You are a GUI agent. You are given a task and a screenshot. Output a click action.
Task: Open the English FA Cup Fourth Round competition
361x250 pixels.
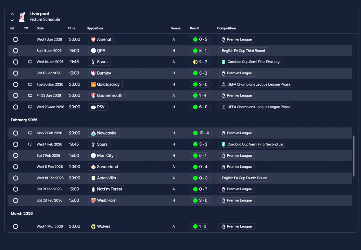244,178
